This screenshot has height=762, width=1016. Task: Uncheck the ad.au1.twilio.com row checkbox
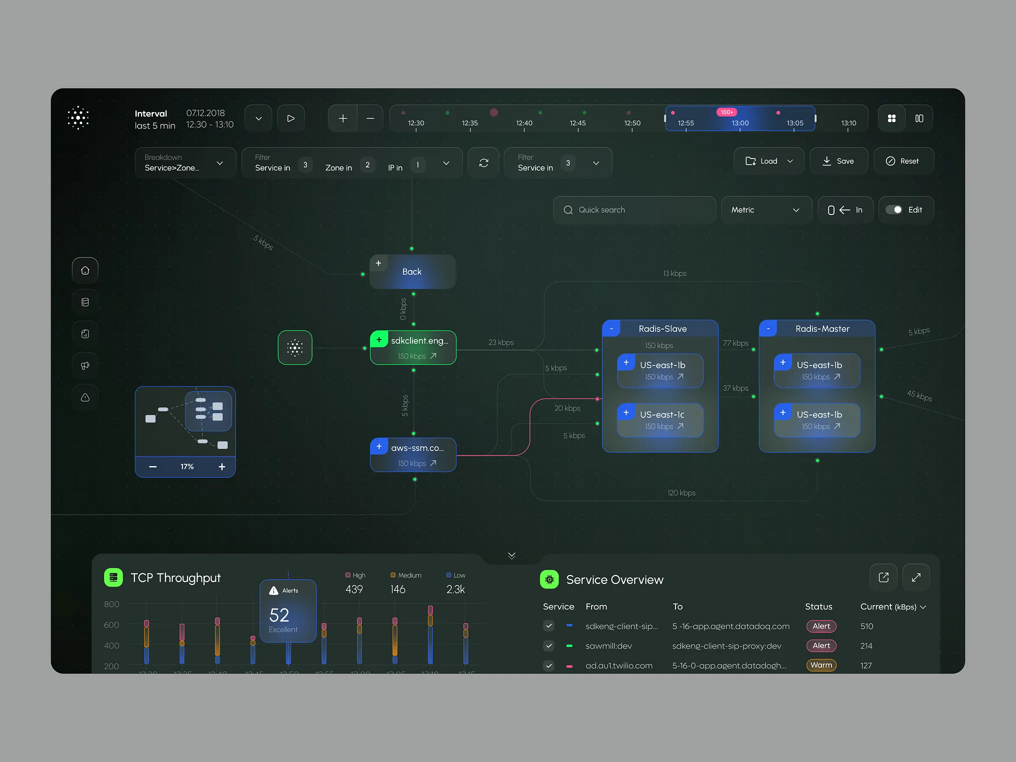coord(548,665)
